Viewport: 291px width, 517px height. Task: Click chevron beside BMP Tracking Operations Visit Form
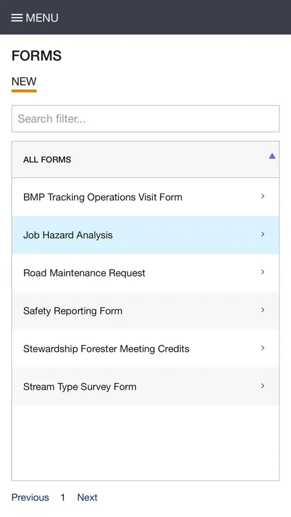point(263,196)
